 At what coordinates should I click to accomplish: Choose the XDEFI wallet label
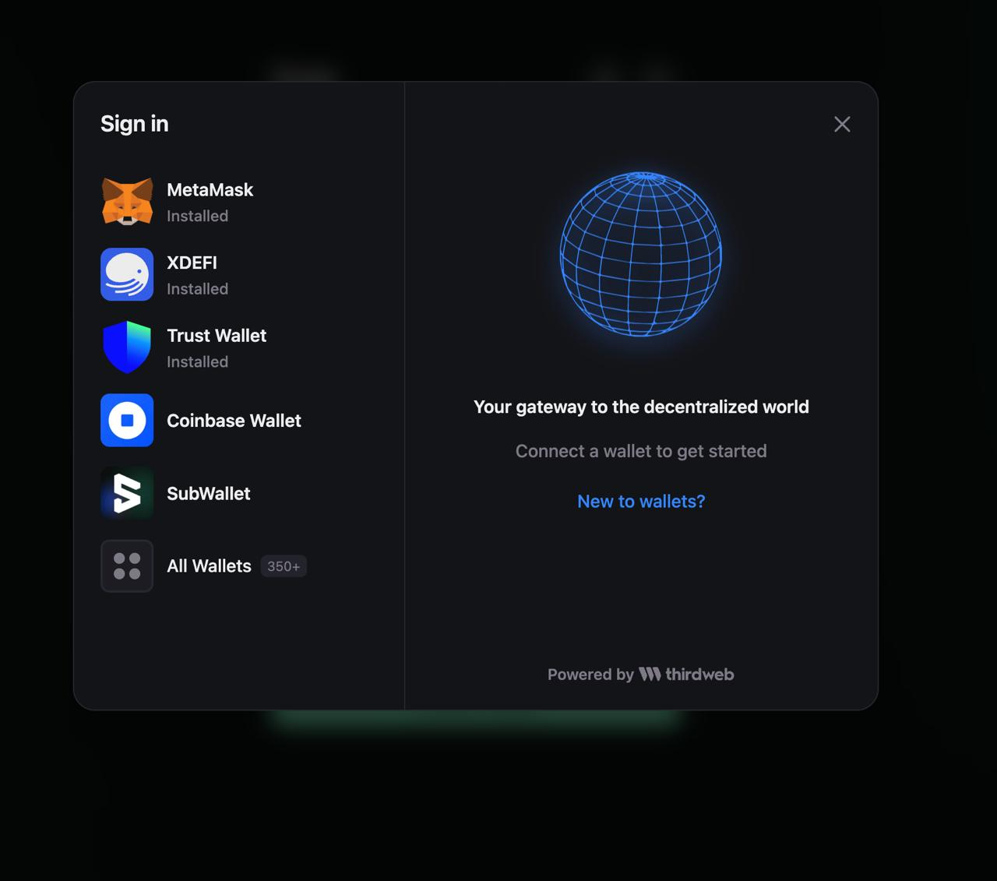192,263
